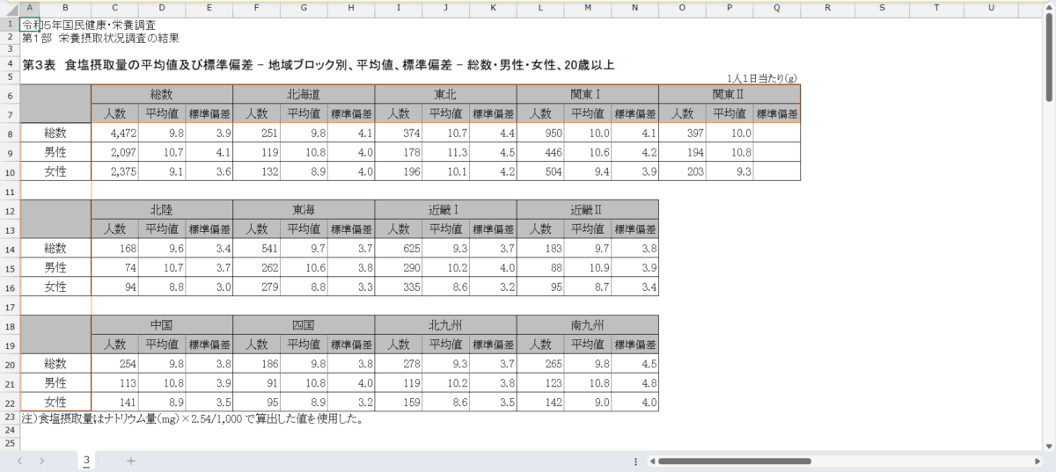Open sheet tab named 3
1056x472 pixels.
click(x=86, y=461)
